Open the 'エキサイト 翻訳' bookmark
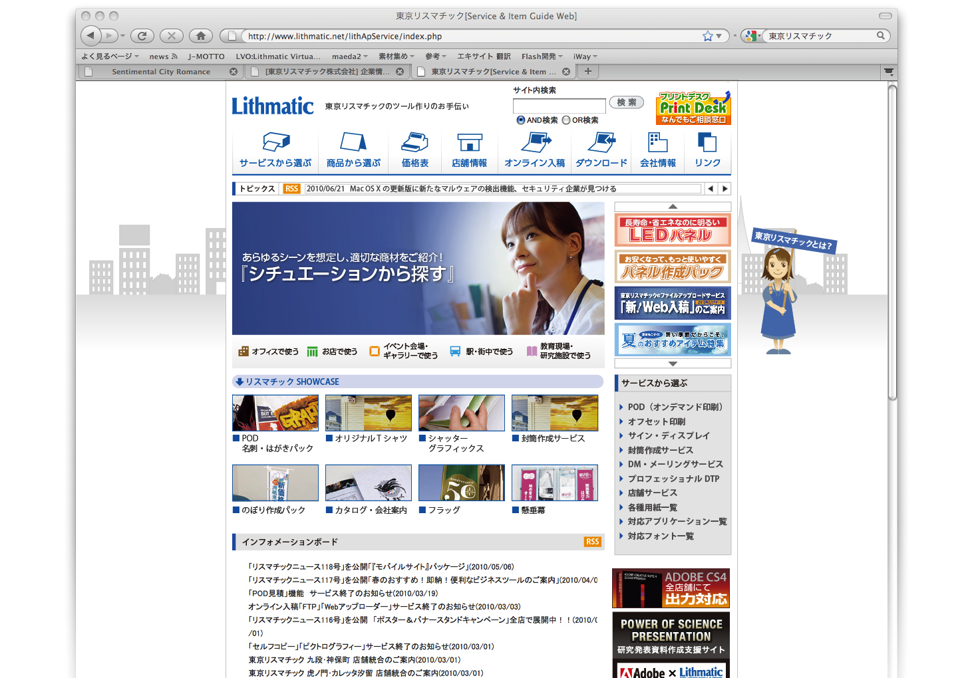 [484, 56]
